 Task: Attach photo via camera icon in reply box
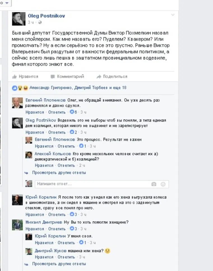point(154,184)
